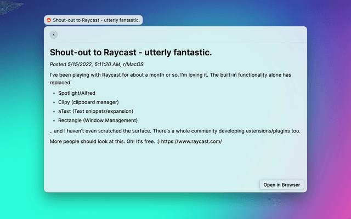351x219 pixels.
Task: Click the paragraph starting "I've been playing"
Action: [x=165, y=73]
